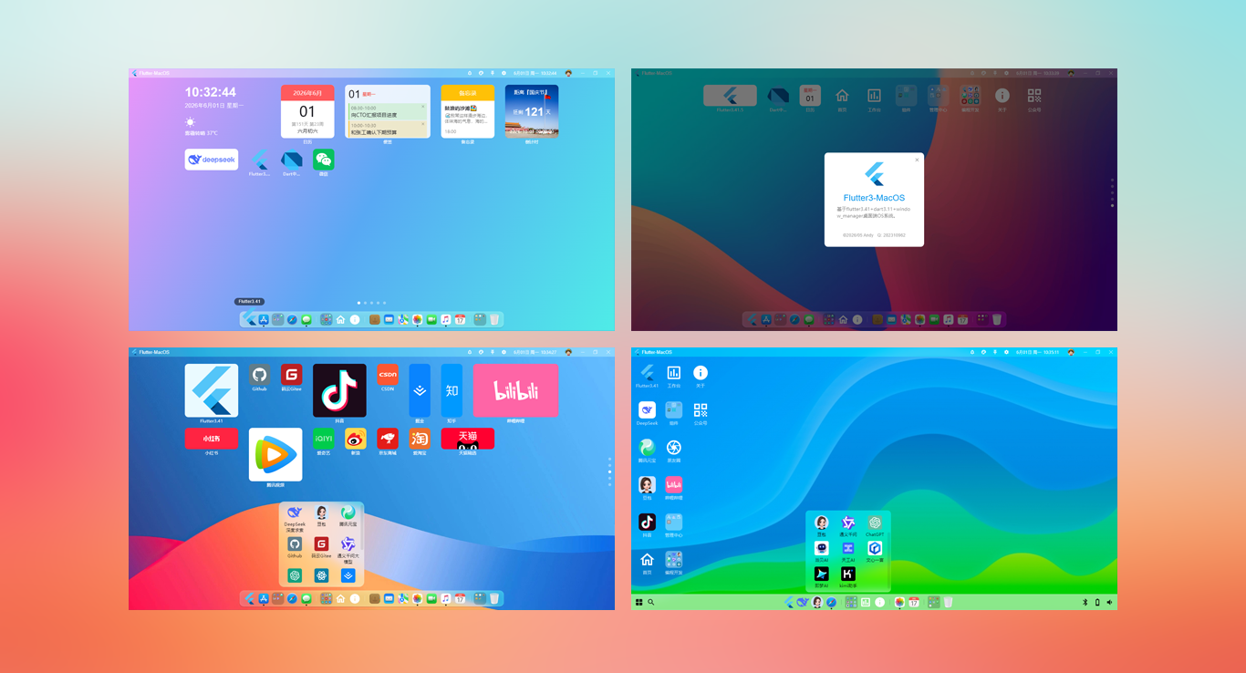Screen dimensions: 1246x673
Task: Open the 朋友圈 icon in the green-taskbar window
Action: [x=674, y=447]
